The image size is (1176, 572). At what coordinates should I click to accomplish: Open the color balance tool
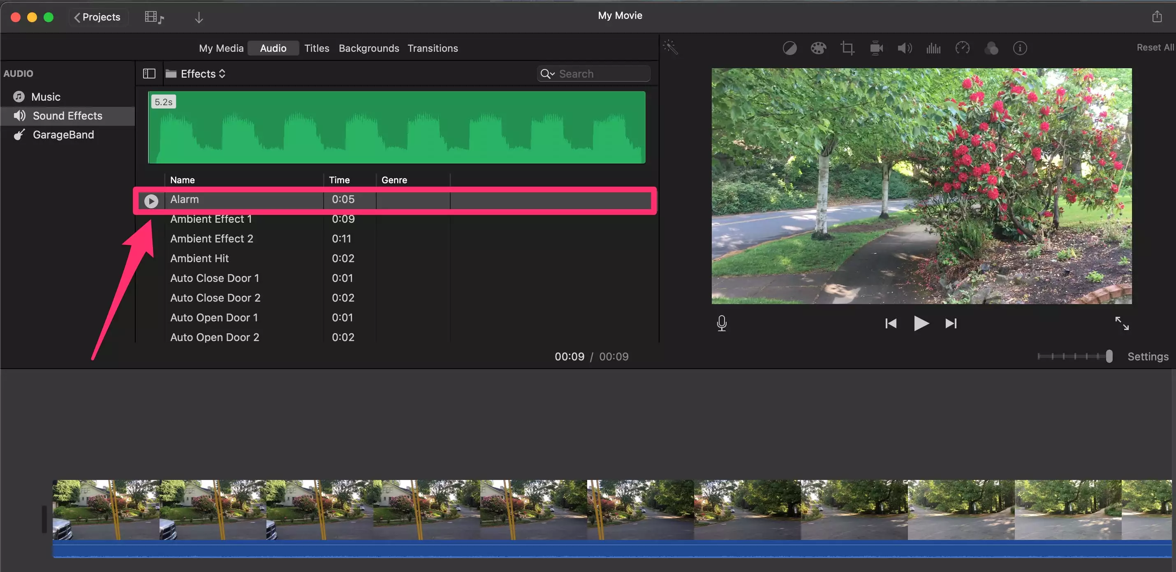coord(789,48)
